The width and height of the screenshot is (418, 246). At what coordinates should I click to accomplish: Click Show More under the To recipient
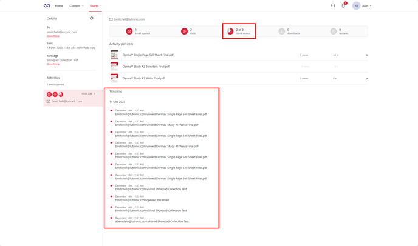53,36
